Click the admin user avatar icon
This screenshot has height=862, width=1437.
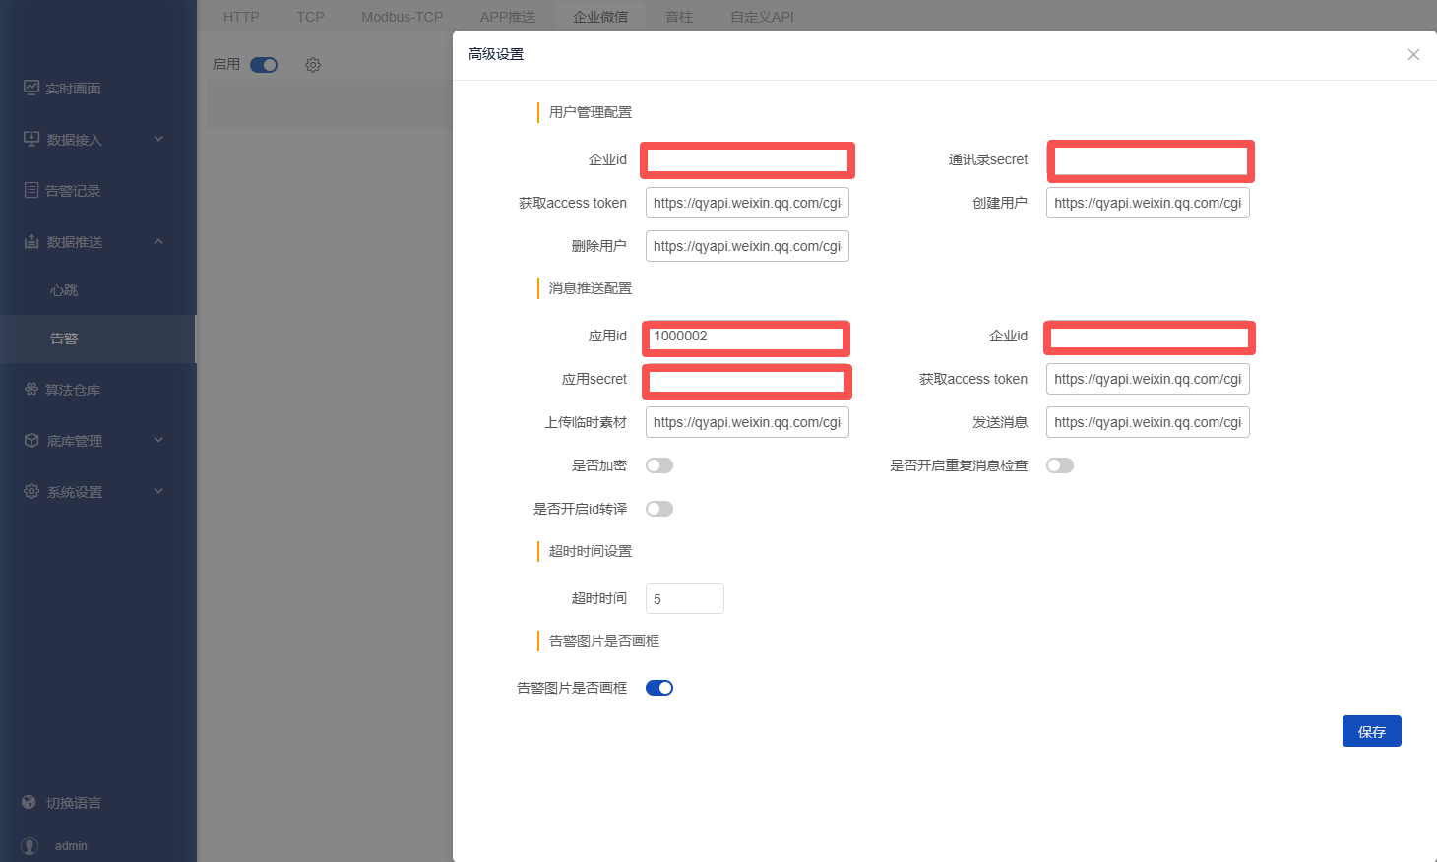click(30, 845)
